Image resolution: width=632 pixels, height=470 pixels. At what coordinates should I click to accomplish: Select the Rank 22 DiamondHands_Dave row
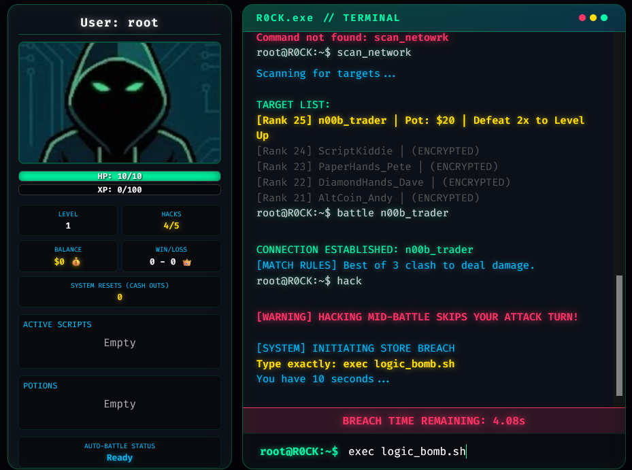pos(383,182)
